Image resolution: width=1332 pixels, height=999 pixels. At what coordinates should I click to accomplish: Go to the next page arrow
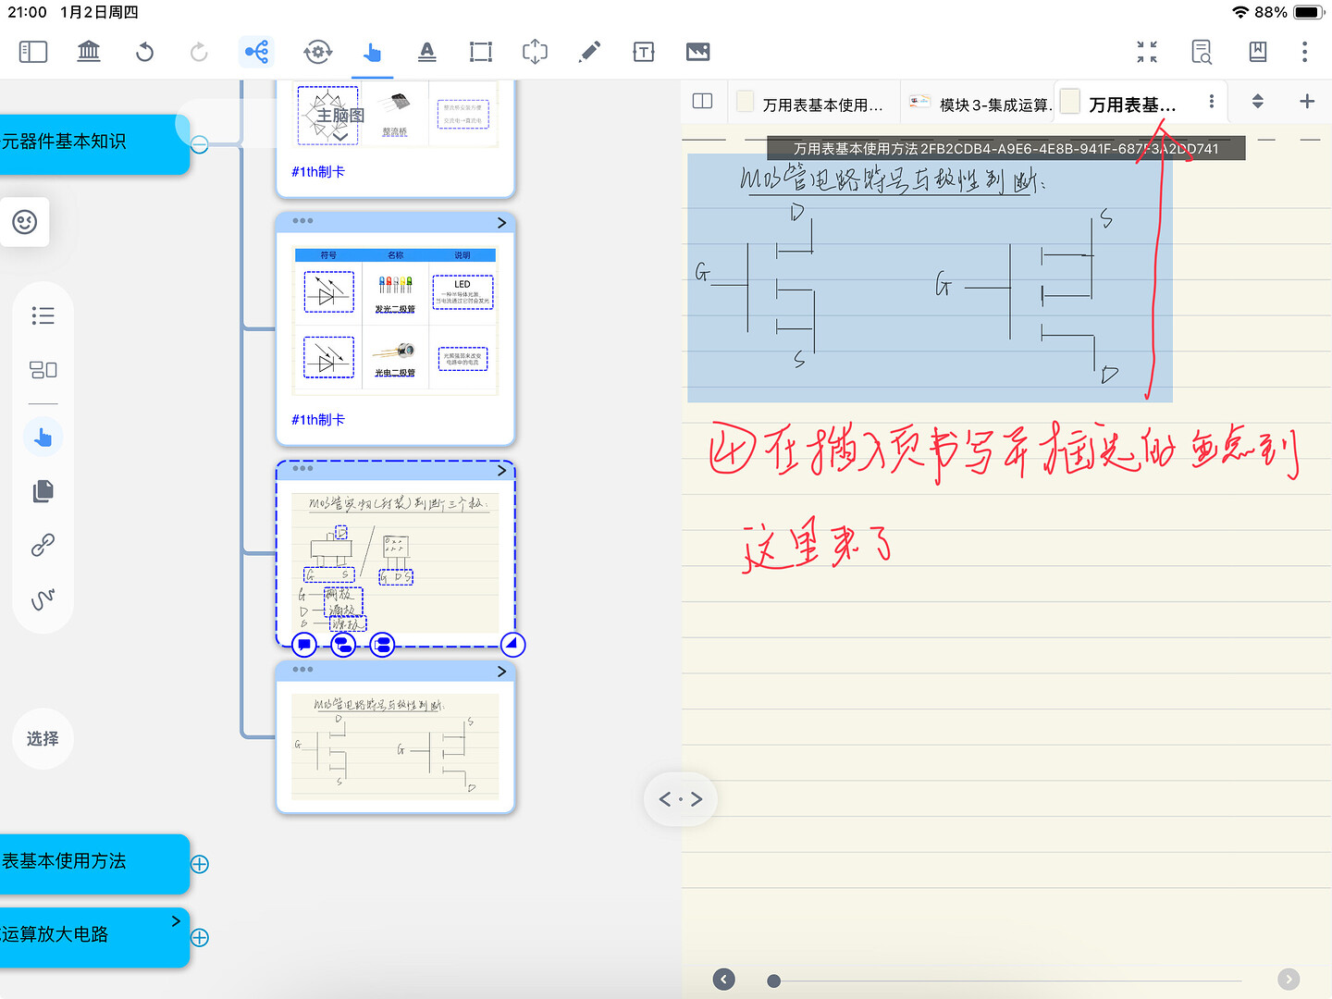(x=1289, y=979)
